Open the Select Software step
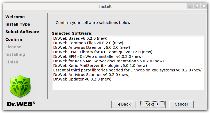Image resolution: width=210 pixels, height=113 pixels. tap(22, 32)
